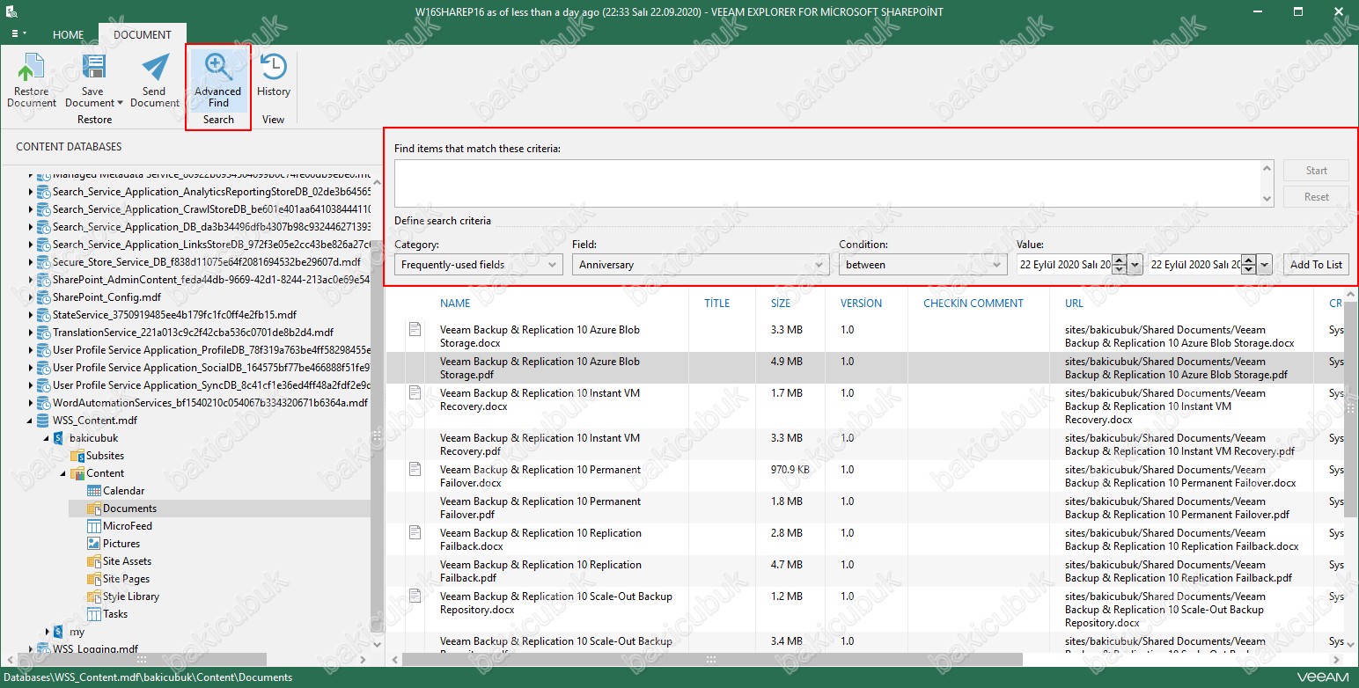Switch to the DOCUMENT tab
Image resolution: width=1359 pixels, height=688 pixels.
coord(143,35)
